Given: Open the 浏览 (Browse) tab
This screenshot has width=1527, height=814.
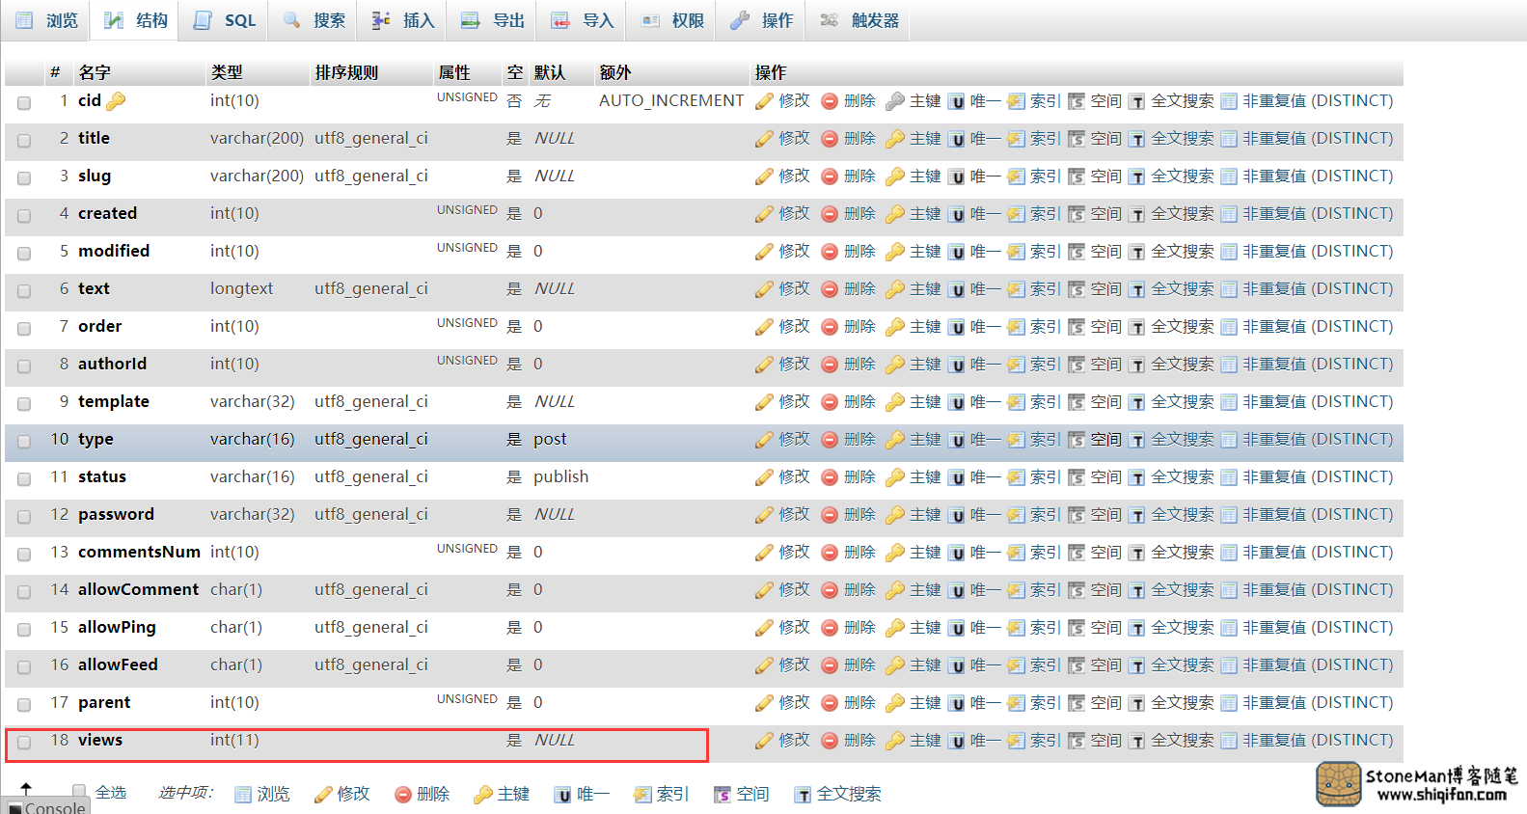Looking at the screenshot, I should (x=46, y=20).
